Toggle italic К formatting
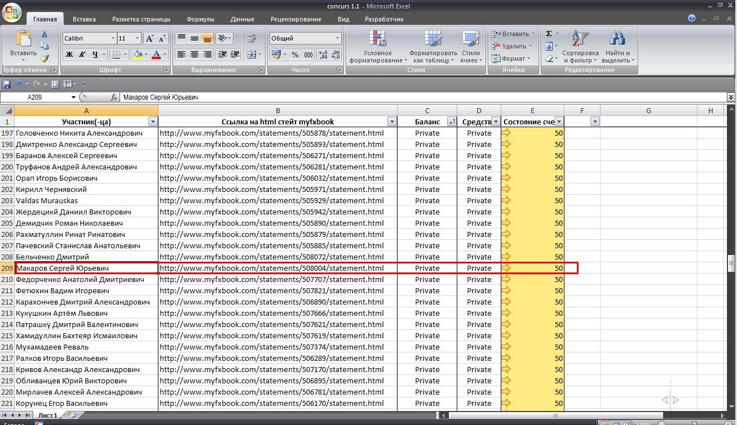Image resolution: width=737 pixels, height=425 pixels. tap(82, 55)
